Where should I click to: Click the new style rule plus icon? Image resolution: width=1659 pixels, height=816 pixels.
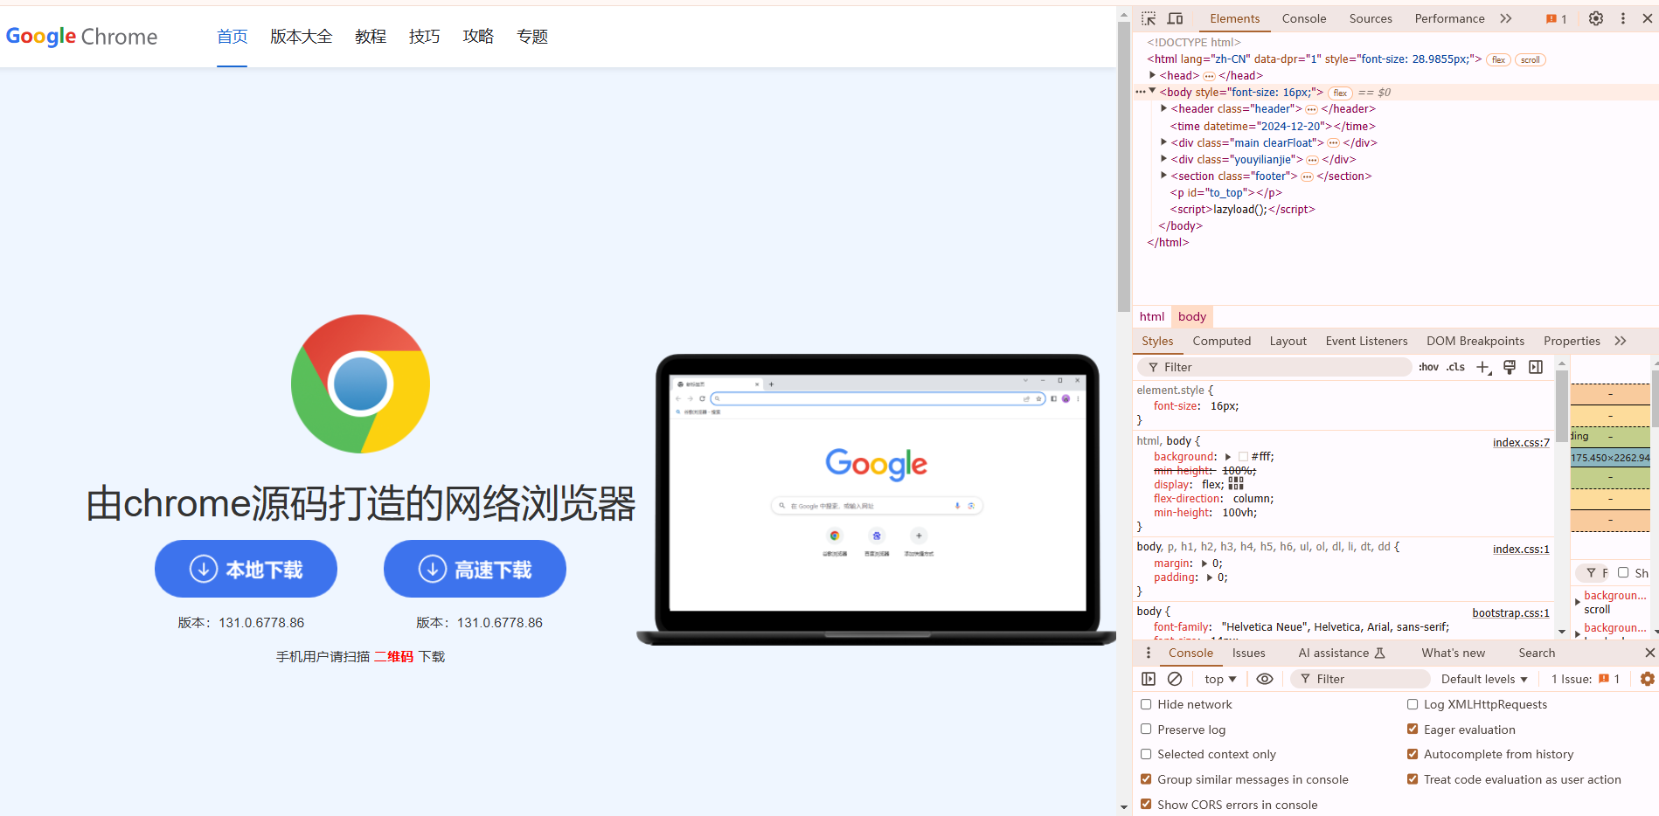point(1483,368)
